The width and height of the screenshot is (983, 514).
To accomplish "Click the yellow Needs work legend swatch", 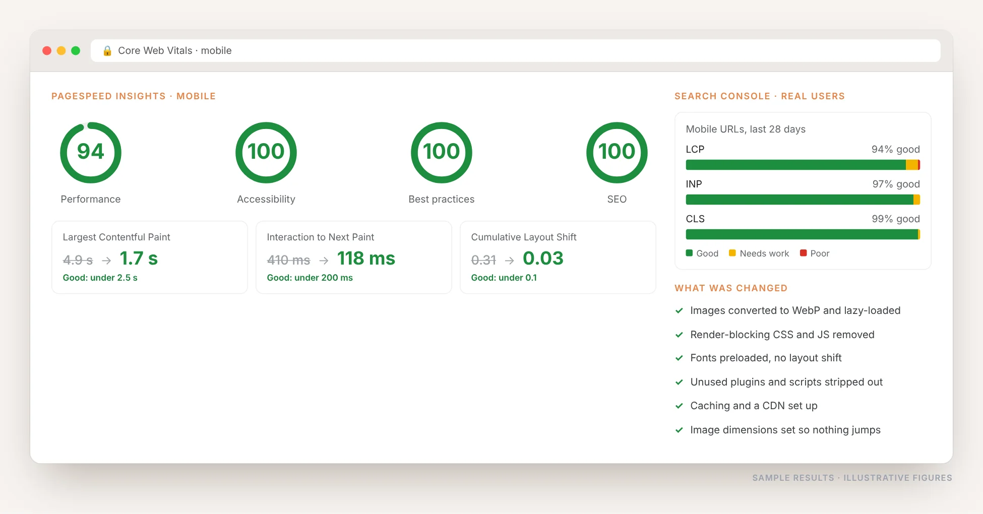I will (x=732, y=253).
